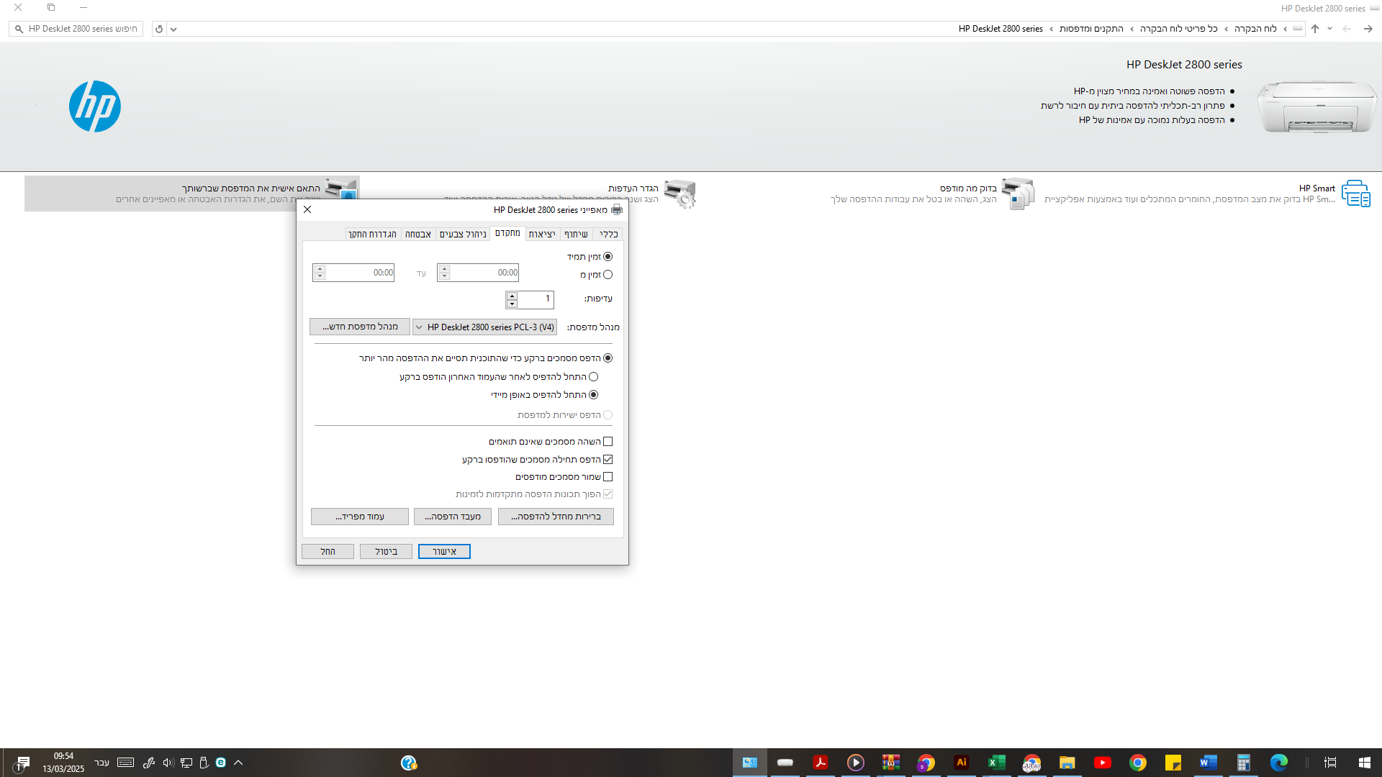Increase the priority spinner value
Viewport: 1382px width, 777px height.
pos(512,295)
